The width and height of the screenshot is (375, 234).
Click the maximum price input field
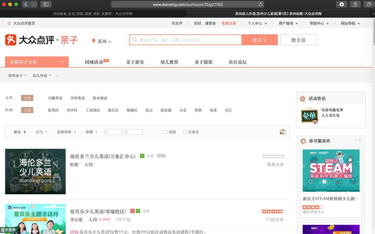pyautogui.click(x=134, y=132)
